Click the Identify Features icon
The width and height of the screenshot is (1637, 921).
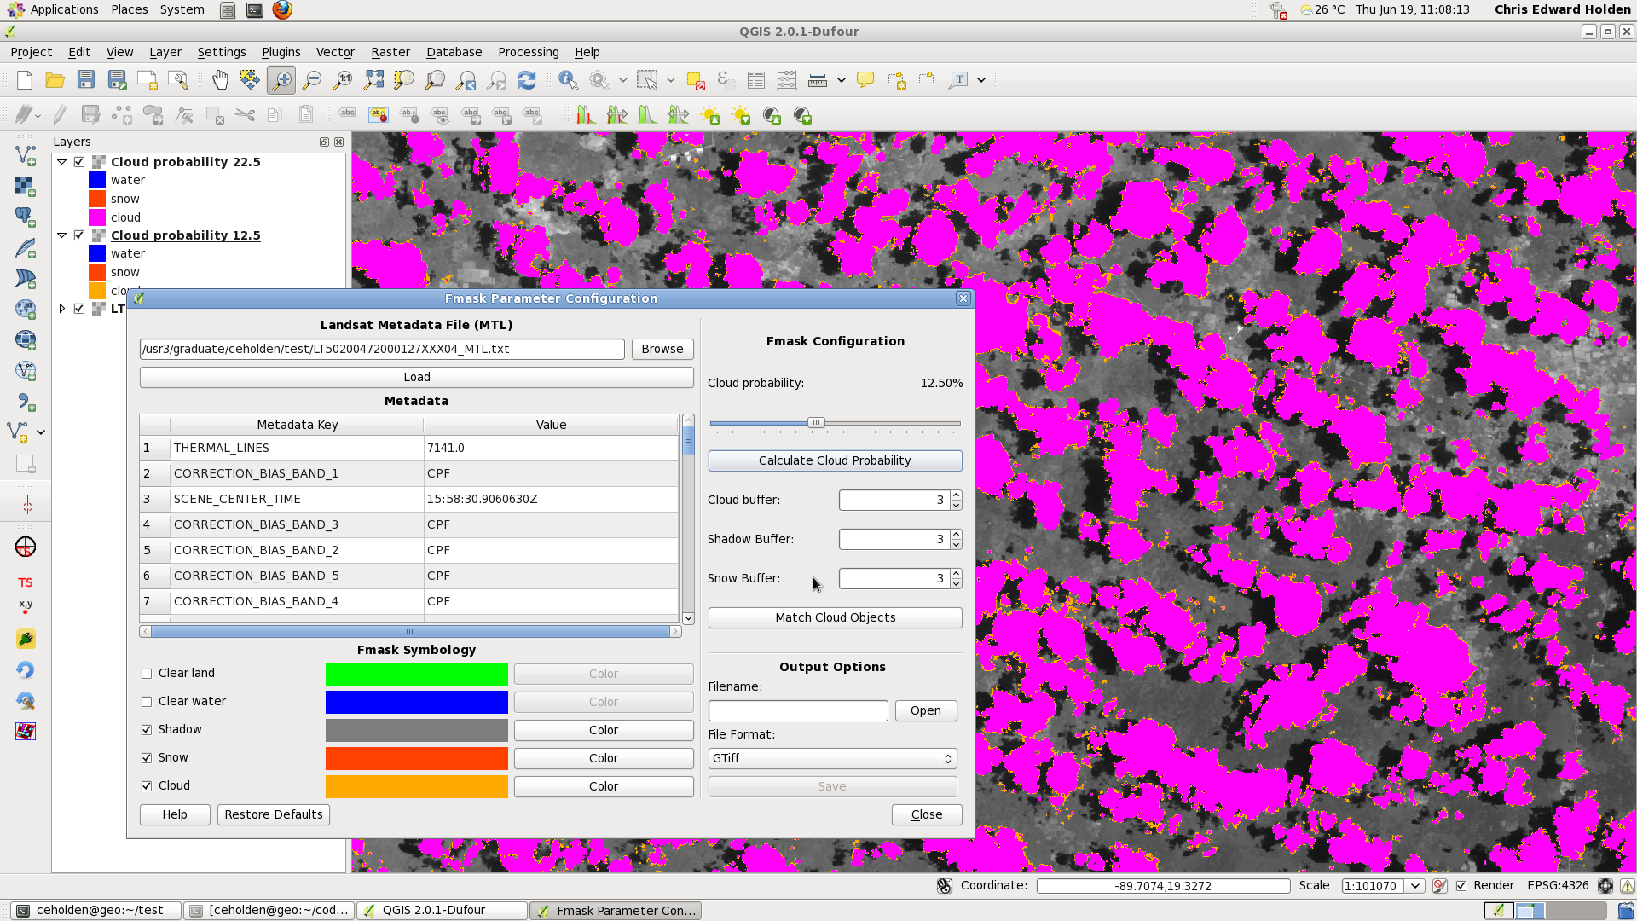[568, 80]
